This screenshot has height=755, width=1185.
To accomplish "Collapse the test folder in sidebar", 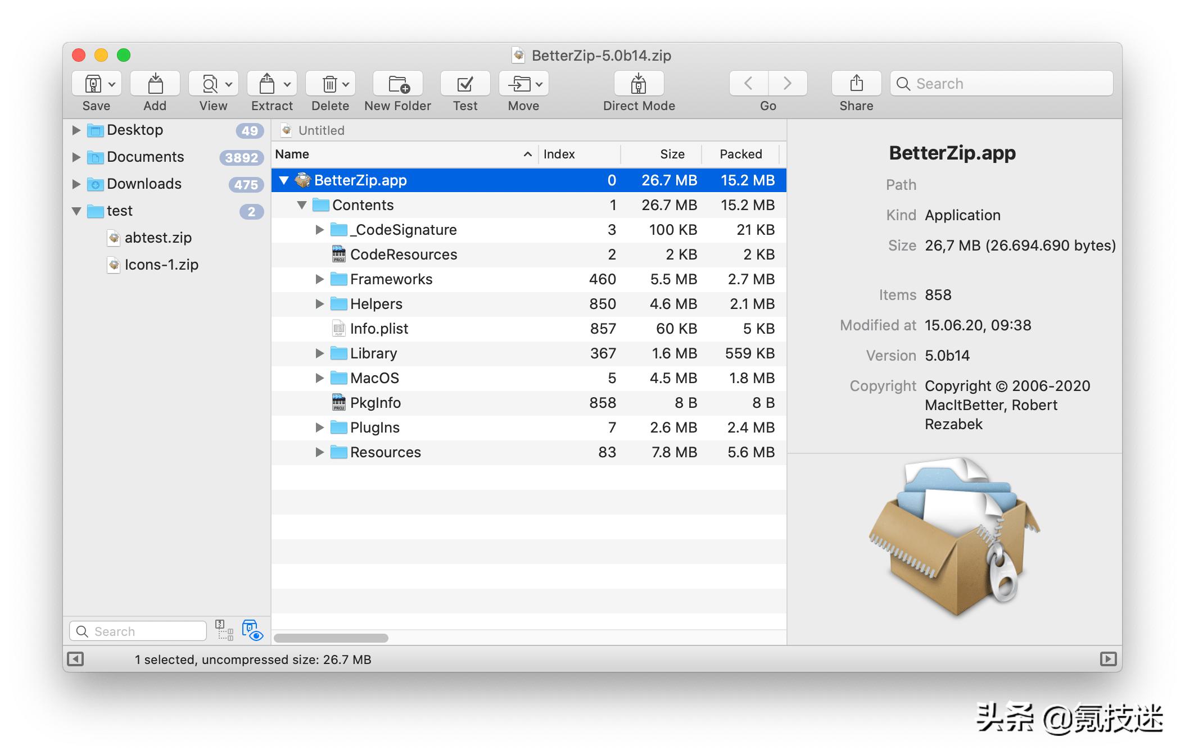I will point(76,211).
